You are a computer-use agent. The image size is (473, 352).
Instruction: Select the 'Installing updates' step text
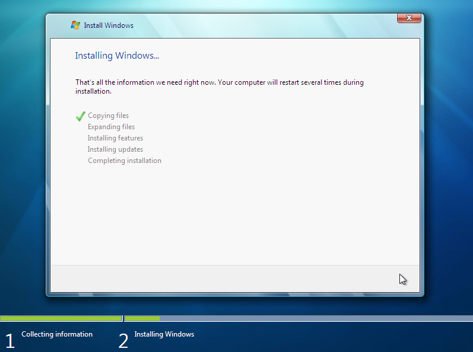point(115,149)
